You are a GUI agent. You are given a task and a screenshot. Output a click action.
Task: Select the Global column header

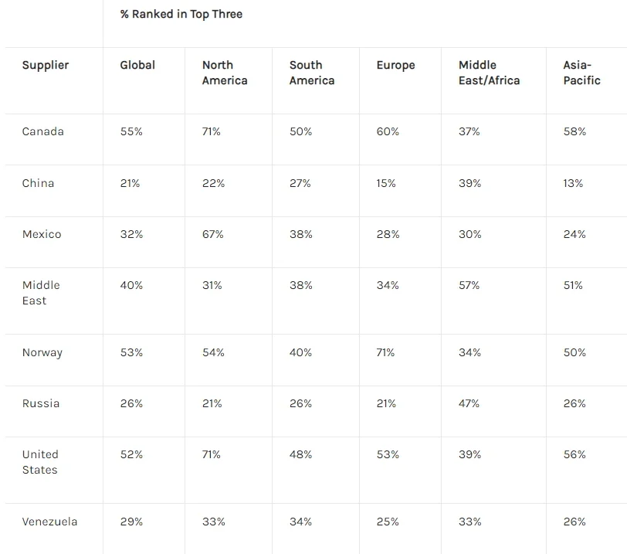(x=137, y=65)
